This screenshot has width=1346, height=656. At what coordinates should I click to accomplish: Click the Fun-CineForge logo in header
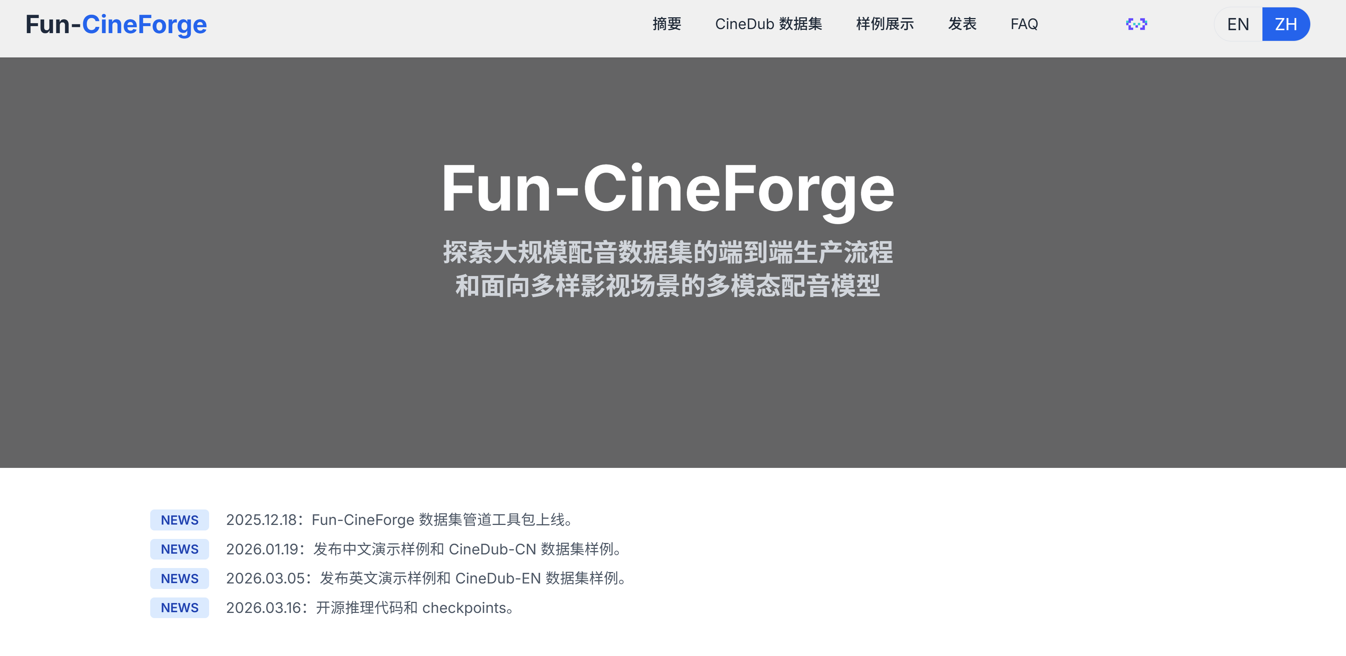[116, 25]
